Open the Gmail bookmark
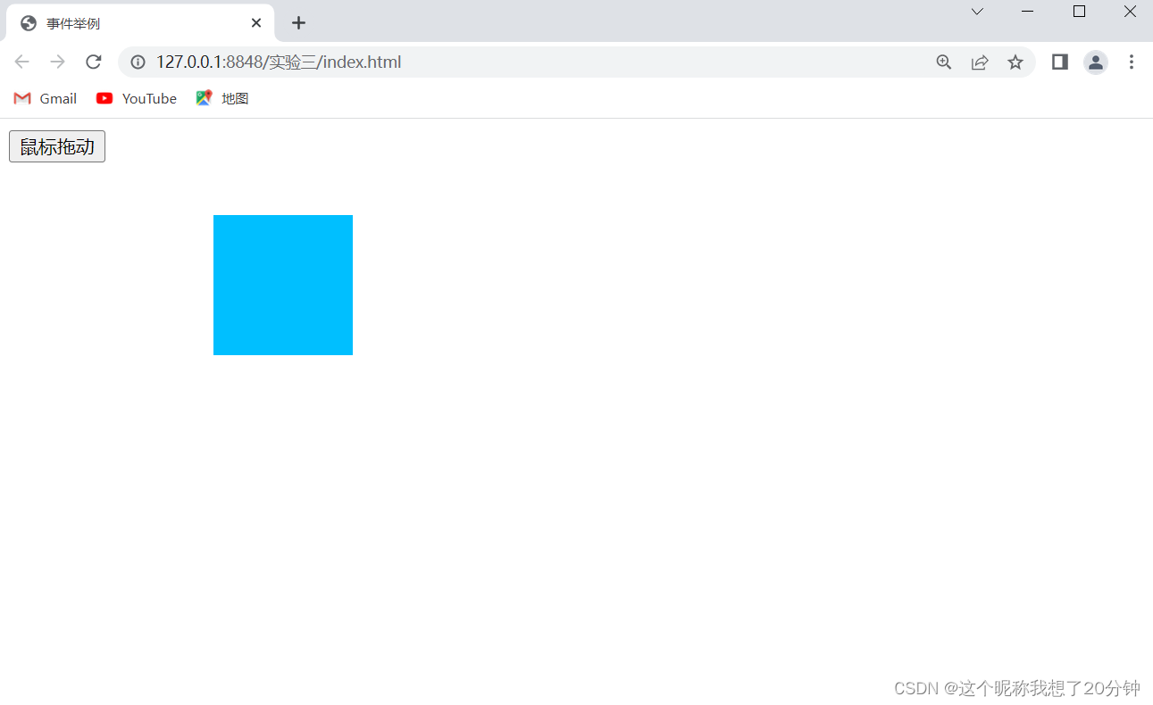 pyautogui.click(x=46, y=98)
